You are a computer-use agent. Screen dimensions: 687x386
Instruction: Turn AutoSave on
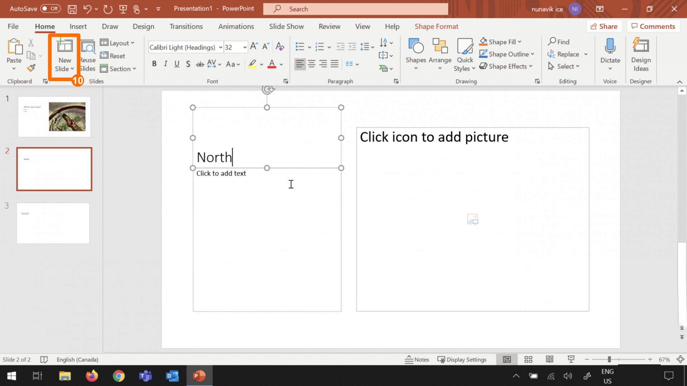pos(50,9)
